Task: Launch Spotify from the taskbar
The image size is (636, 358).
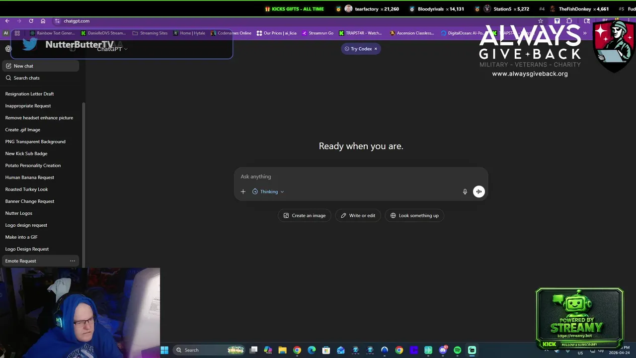Action: pyautogui.click(x=457, y=350)
